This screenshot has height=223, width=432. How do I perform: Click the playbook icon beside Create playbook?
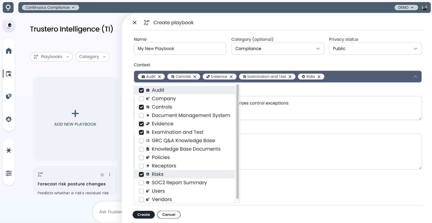pyautogui.click(x=147, y=23)
